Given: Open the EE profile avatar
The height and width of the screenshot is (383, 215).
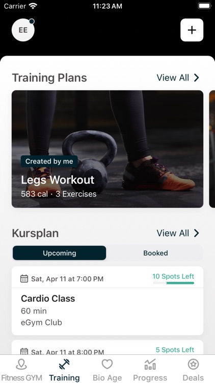Looking at the screenshot, I should (x=23, y=30).
